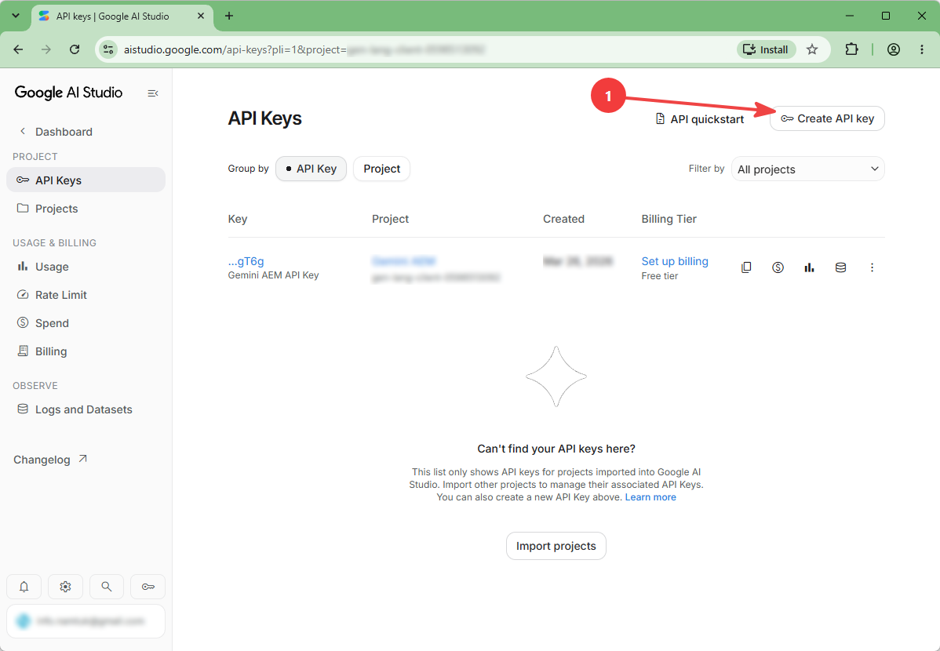Image resolution: width=940 pixels, height=651 pixels.
Task: Open the Changelog external link
Action: [50, 459]
